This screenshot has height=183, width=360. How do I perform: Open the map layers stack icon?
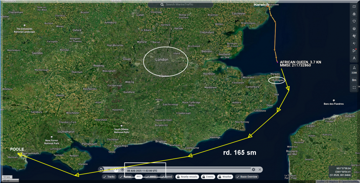point(354,28)
